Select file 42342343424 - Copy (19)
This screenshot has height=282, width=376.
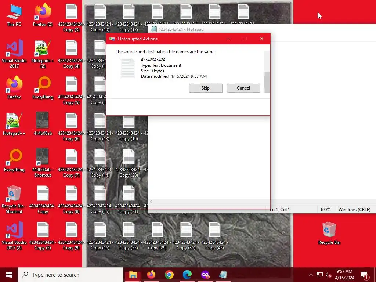pos(129,129)
